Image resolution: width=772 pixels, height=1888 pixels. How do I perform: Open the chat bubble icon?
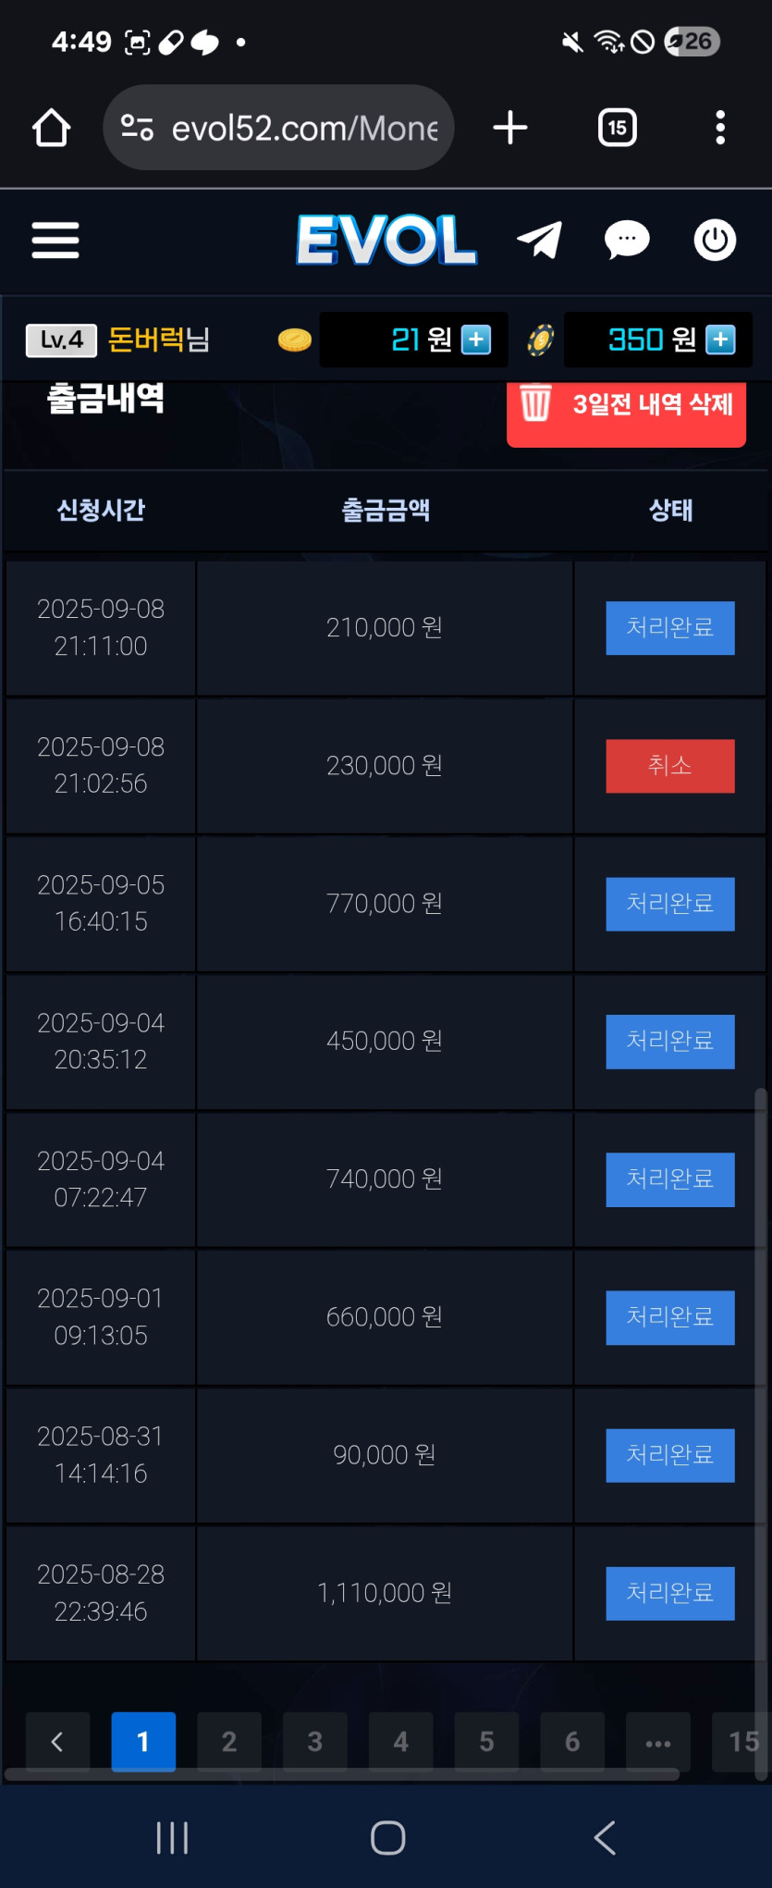627,241
